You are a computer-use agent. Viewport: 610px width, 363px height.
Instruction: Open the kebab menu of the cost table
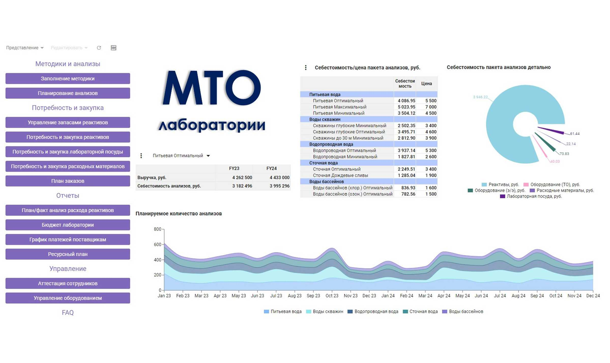tap(305, 68)
